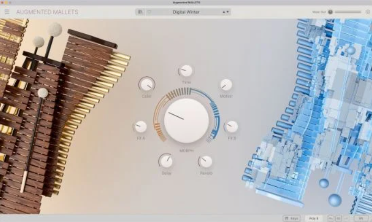372x222 pixels.
Task: Open the preset browser library icon
Action: coord(140,12)
